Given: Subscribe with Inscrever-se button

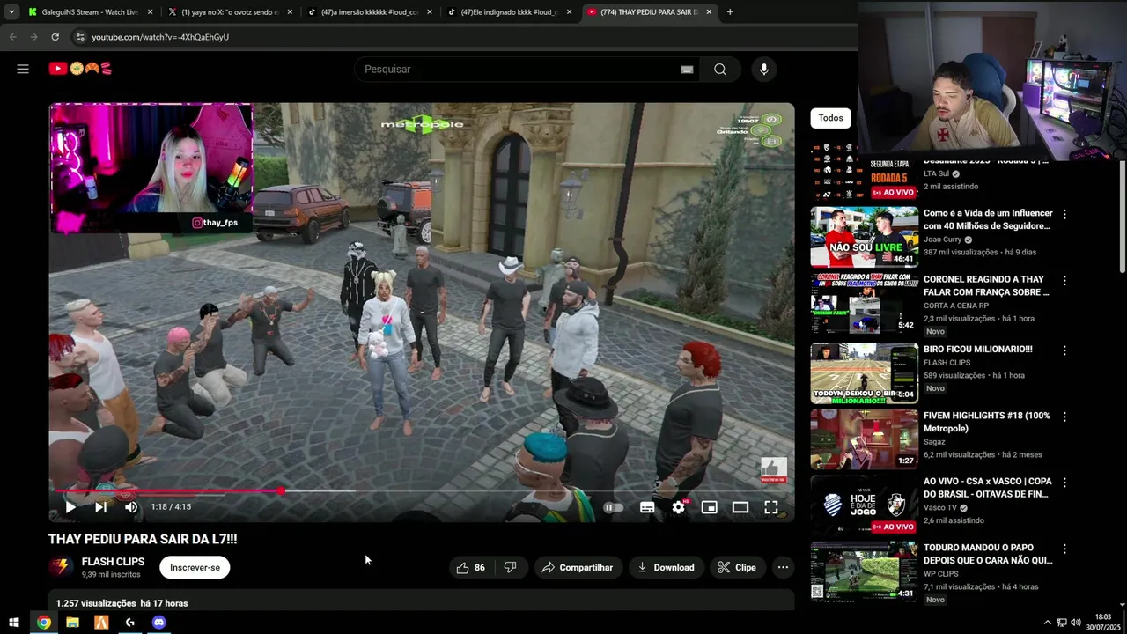Looking at the screenshot, I should point(195,568).
